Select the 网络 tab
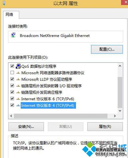 [x=9, y=15]
